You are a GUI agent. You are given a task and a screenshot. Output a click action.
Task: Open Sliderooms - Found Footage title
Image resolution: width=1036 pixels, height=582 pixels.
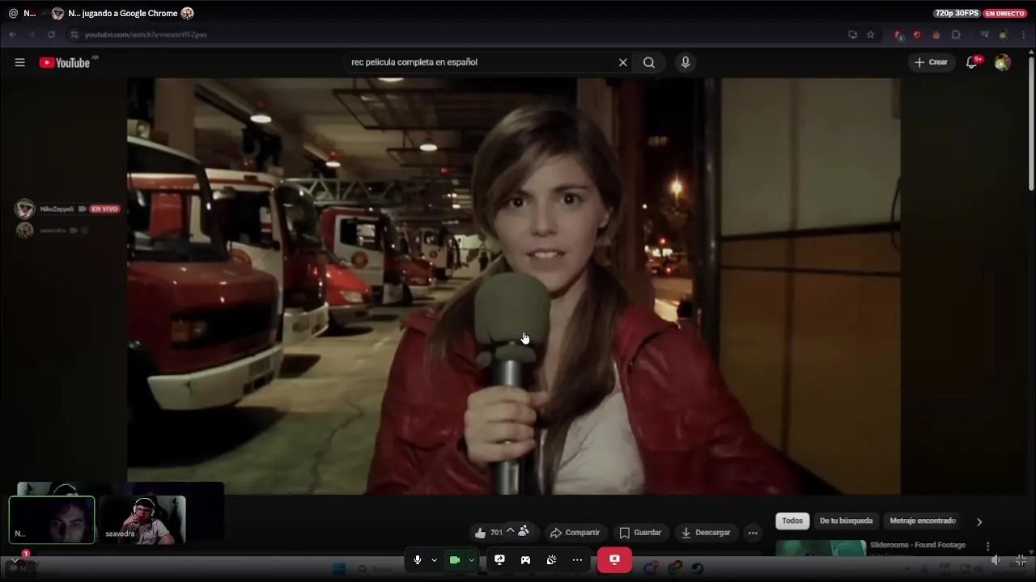[x=918, y=545]
